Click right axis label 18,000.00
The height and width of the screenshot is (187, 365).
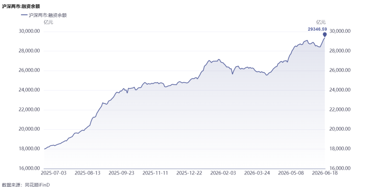340,149
